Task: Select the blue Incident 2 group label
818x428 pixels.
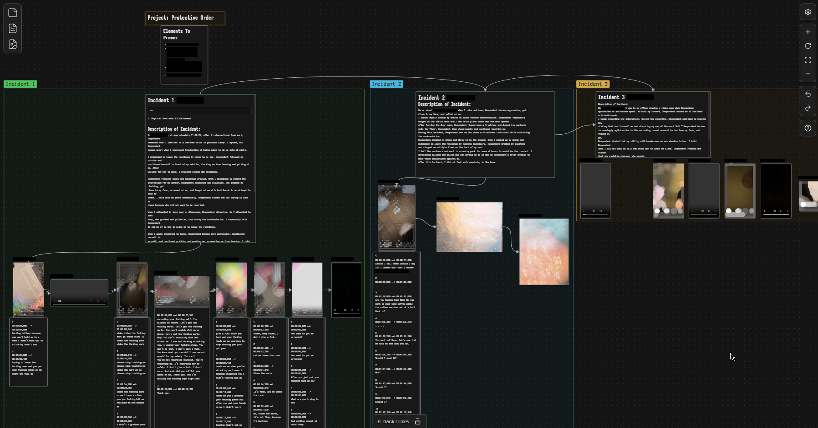Action: [386, 84]
